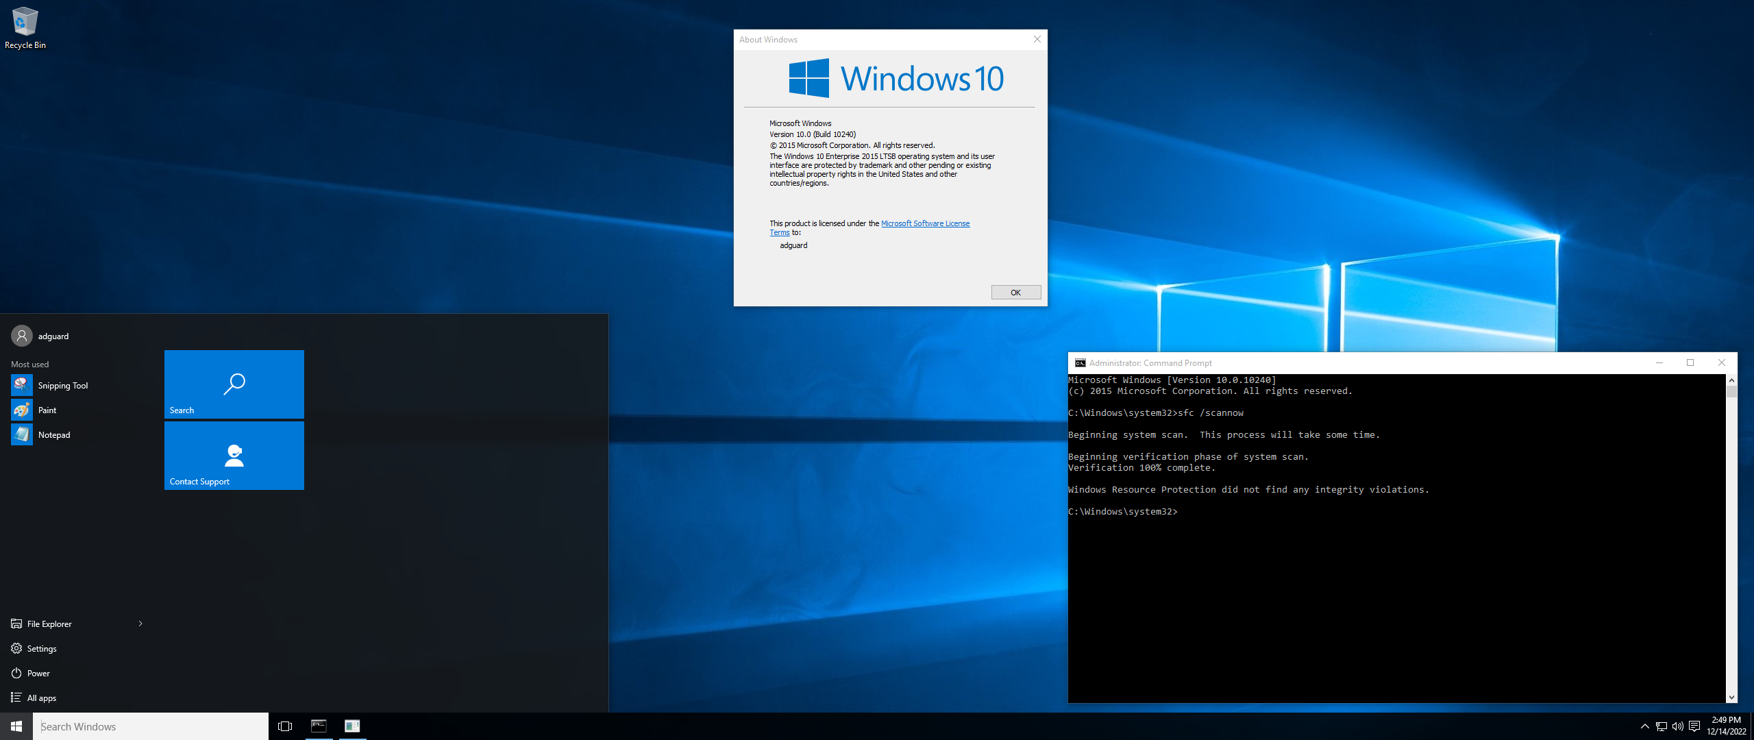
Task: Click the 'Terms' link in About Windows
Action: coord(780,233)
